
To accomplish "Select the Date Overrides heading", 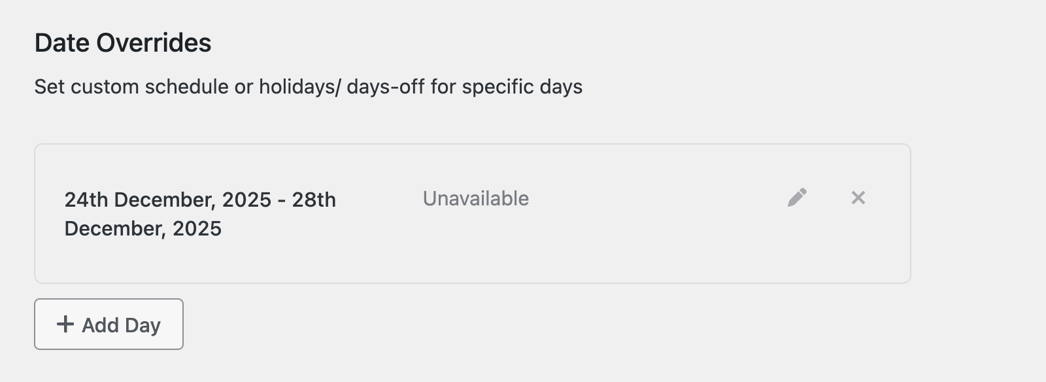I will point(122,42).
